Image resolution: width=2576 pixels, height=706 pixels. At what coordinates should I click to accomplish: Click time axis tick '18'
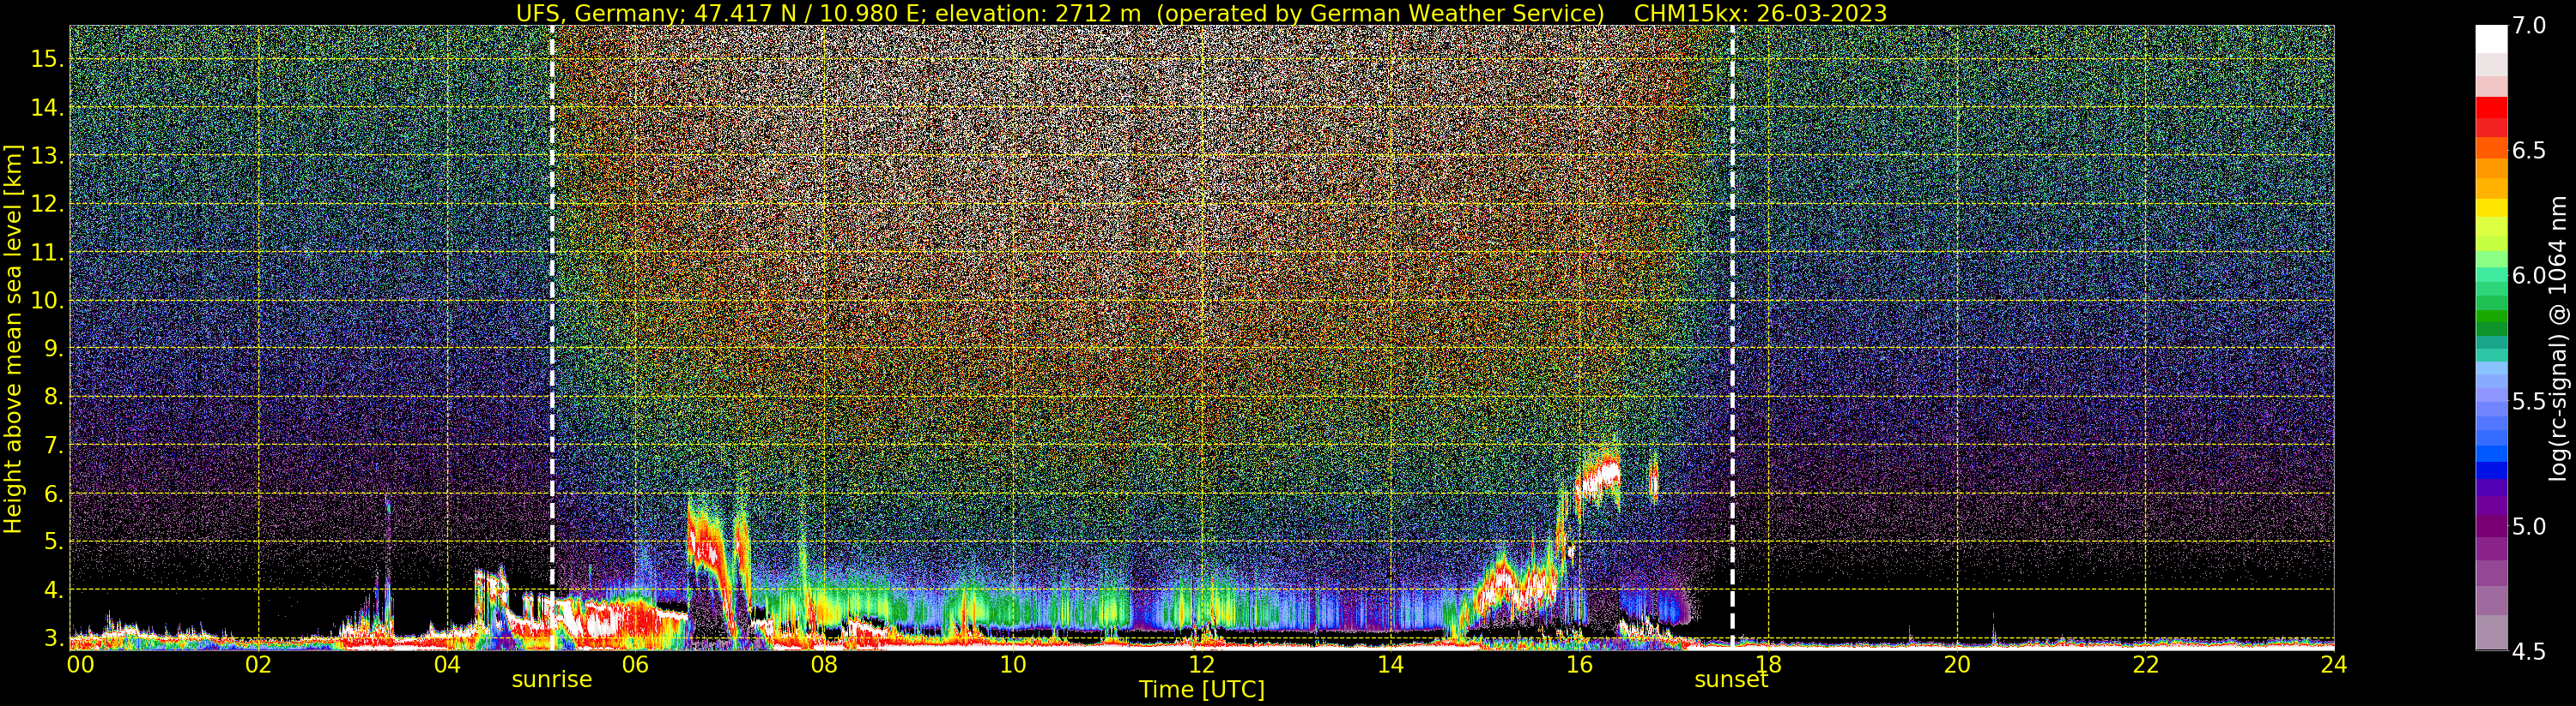click(1767, 665)
